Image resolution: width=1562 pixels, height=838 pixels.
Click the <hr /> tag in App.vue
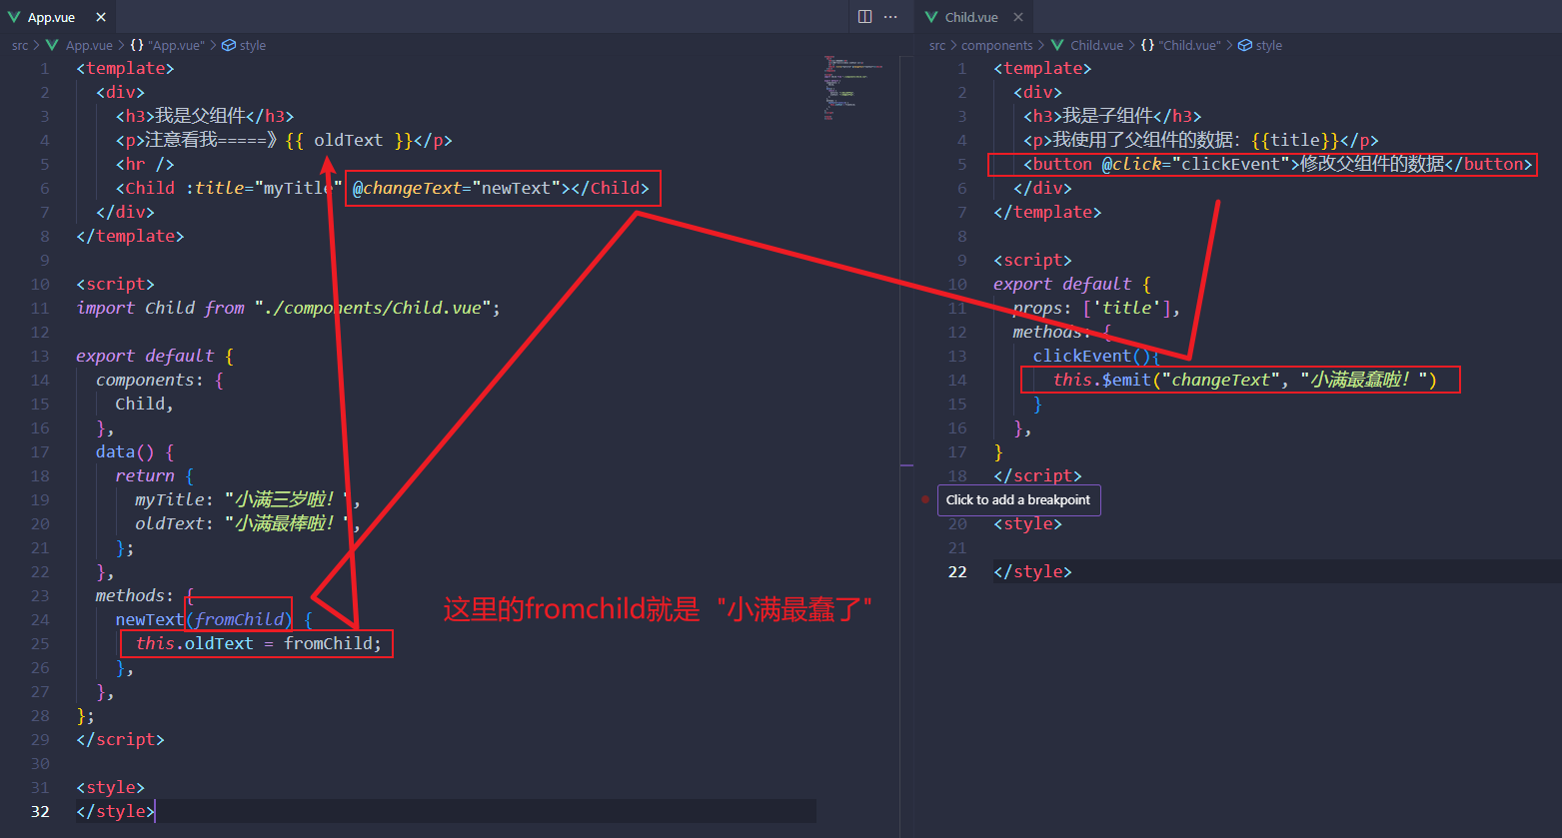tap(145, 164)
